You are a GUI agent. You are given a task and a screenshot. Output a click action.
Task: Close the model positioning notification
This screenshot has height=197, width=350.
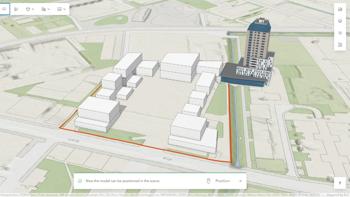[x=240, y=181]
